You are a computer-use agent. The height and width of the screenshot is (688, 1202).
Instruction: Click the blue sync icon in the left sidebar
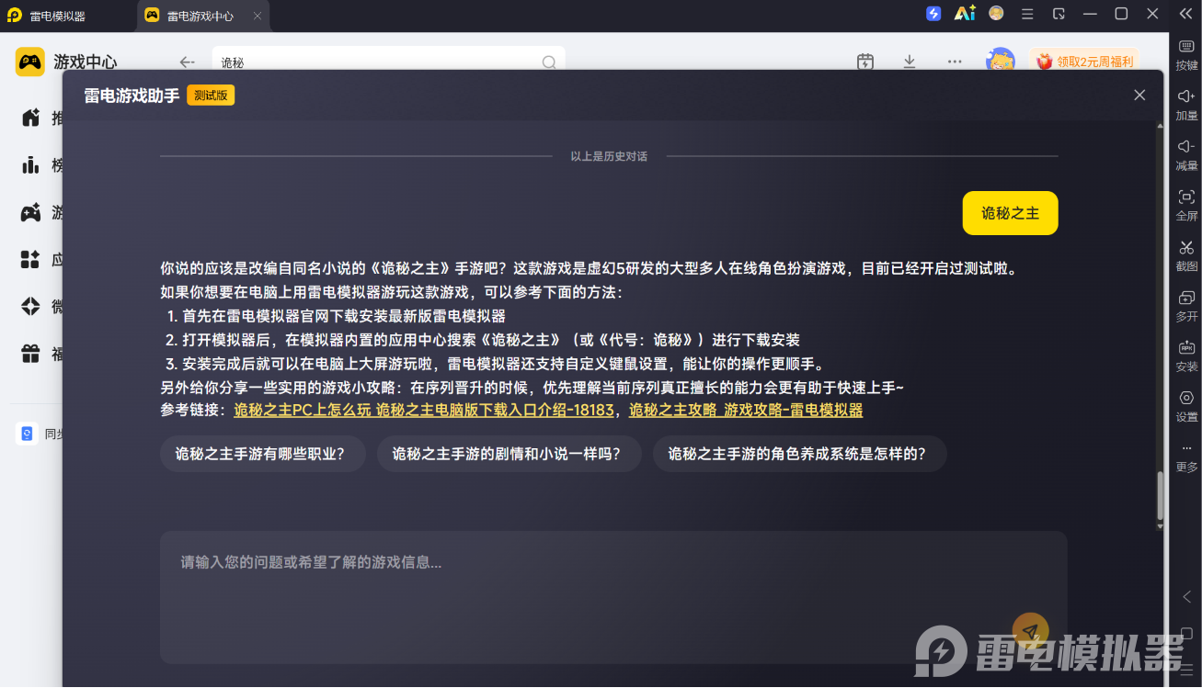pos(27,434)
